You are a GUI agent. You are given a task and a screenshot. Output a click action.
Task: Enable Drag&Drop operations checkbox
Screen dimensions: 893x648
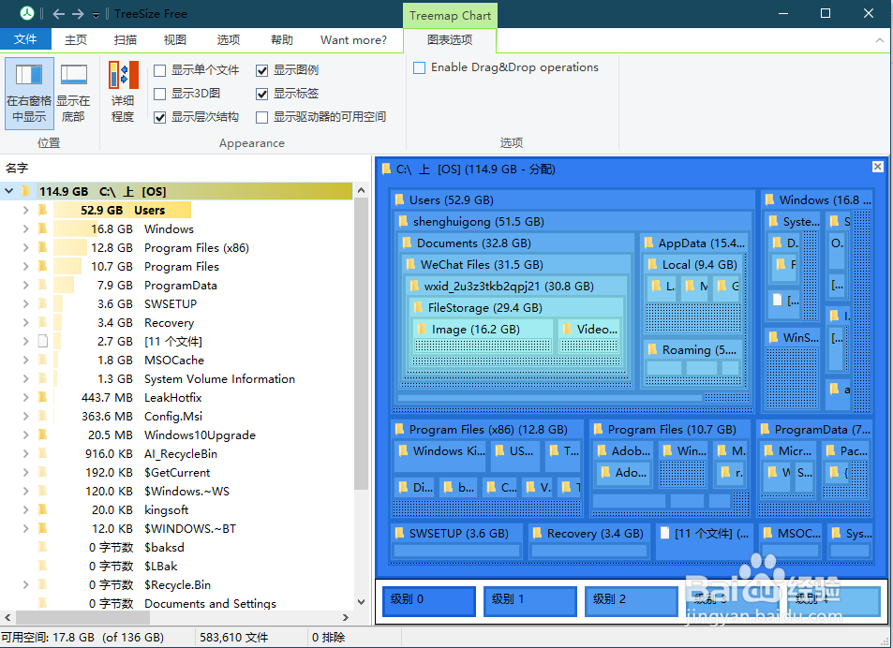(x=419, y=67)
